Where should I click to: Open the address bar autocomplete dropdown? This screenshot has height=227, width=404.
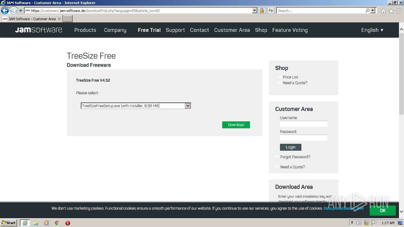coord(255,10)
